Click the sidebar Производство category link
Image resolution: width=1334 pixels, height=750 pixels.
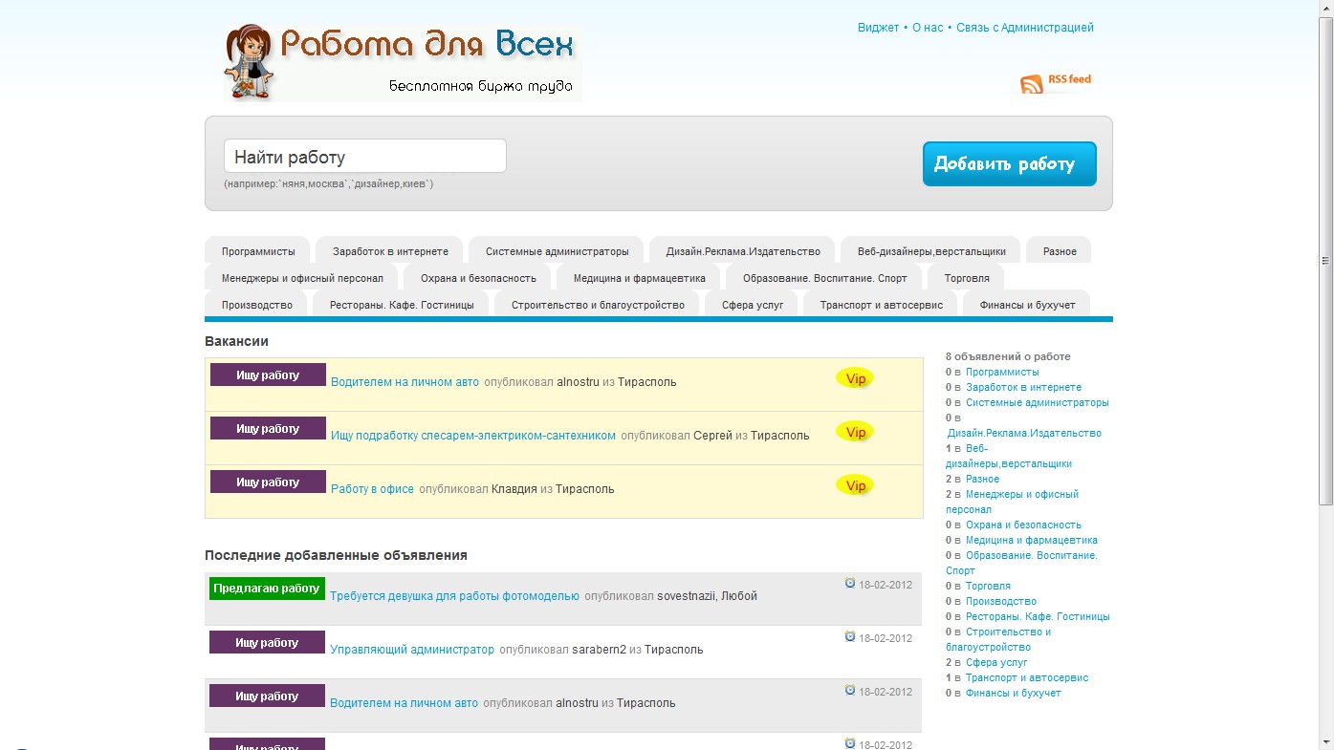tap(1001, 601)
